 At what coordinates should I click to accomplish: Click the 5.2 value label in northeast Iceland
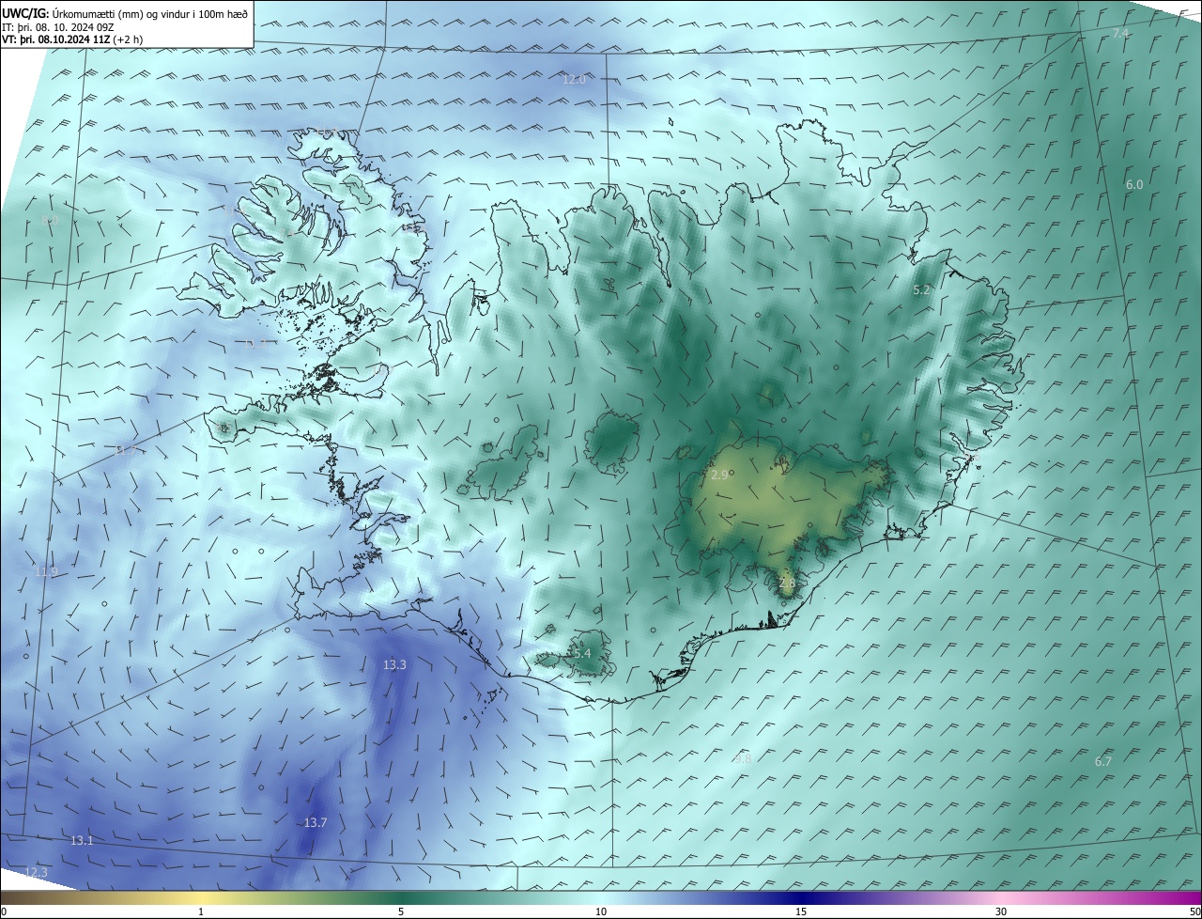tap(921, 290)
